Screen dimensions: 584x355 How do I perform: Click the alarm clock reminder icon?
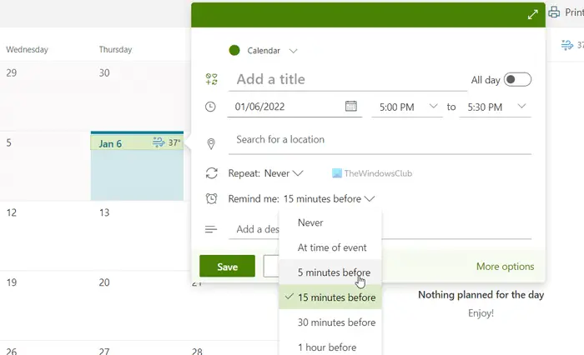tap(211, 198)
